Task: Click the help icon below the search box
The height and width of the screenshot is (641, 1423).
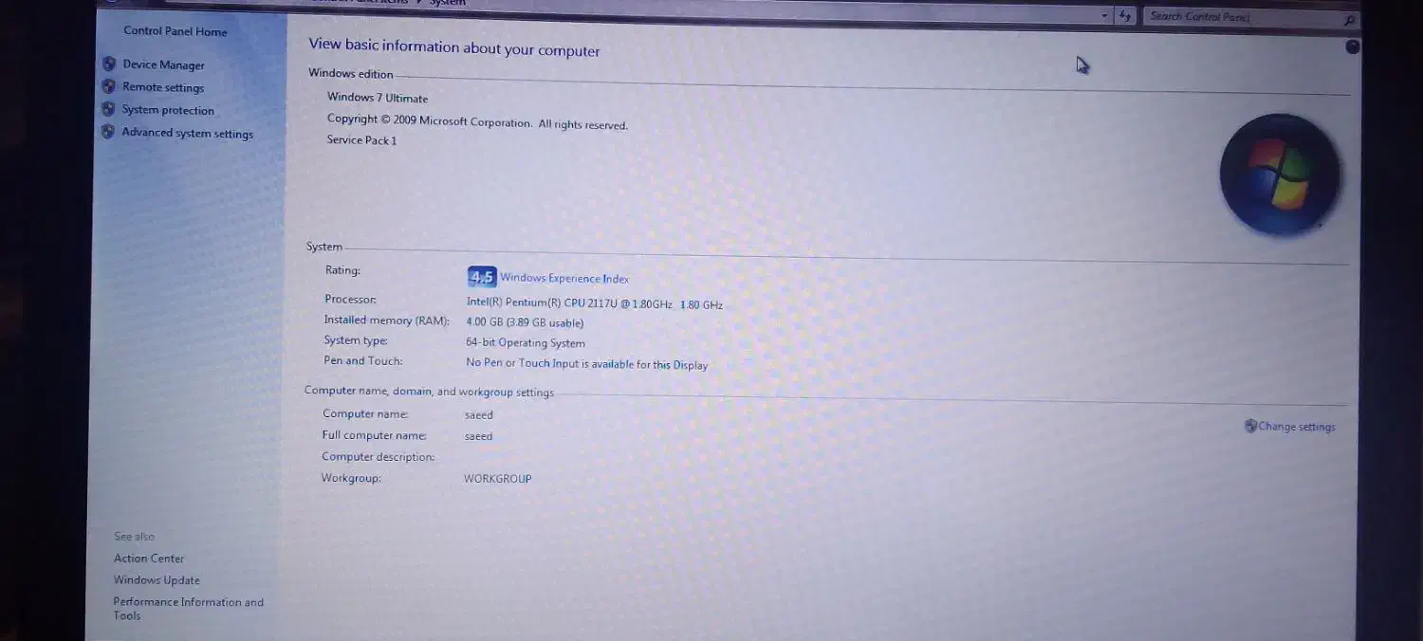Action: (1353, 46)
